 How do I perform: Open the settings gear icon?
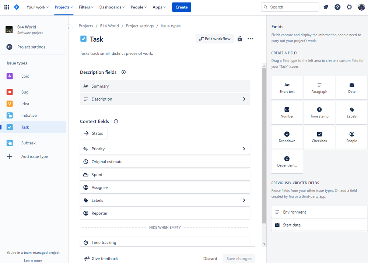(x=349, y=7)
